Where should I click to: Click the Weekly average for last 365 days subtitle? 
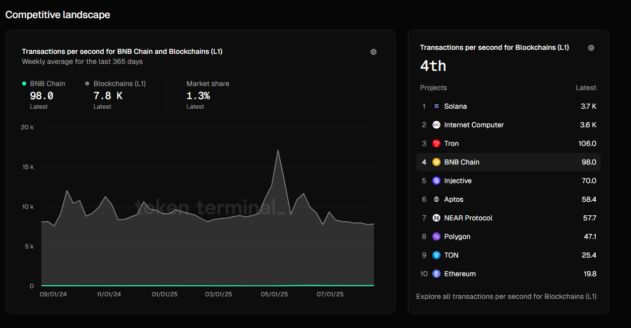point(82,61)
